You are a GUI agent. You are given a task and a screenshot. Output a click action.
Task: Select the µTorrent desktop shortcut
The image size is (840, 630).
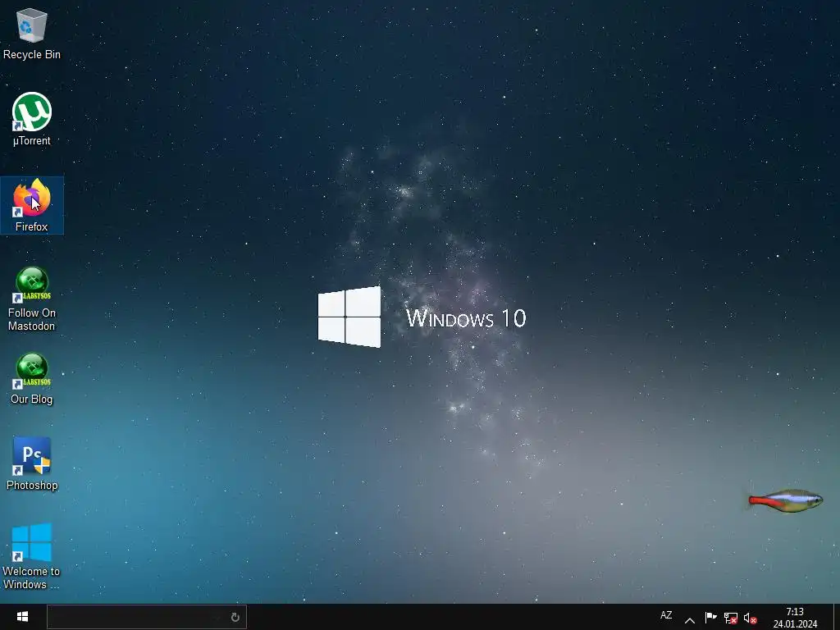pyautogui.click(x=32, y=119)
